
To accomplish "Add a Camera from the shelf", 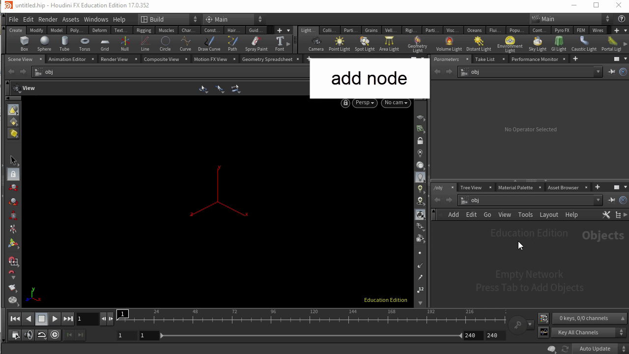I will (x=316, y=43).
